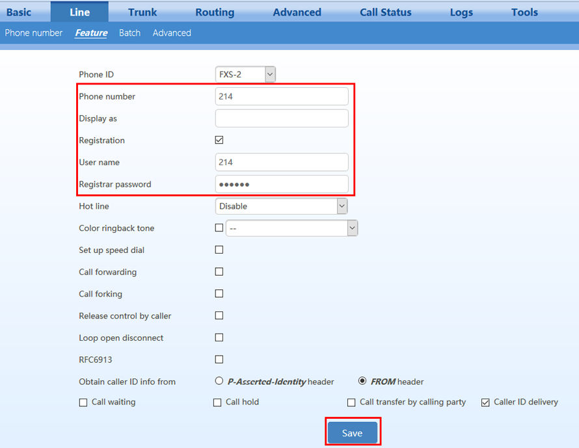Viewport: 579px width, 448px height.
Task: Switch to the Trunk tab
Action: coord(142,12)
